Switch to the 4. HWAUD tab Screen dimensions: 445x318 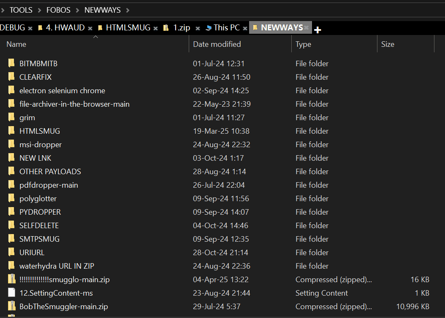65,27
